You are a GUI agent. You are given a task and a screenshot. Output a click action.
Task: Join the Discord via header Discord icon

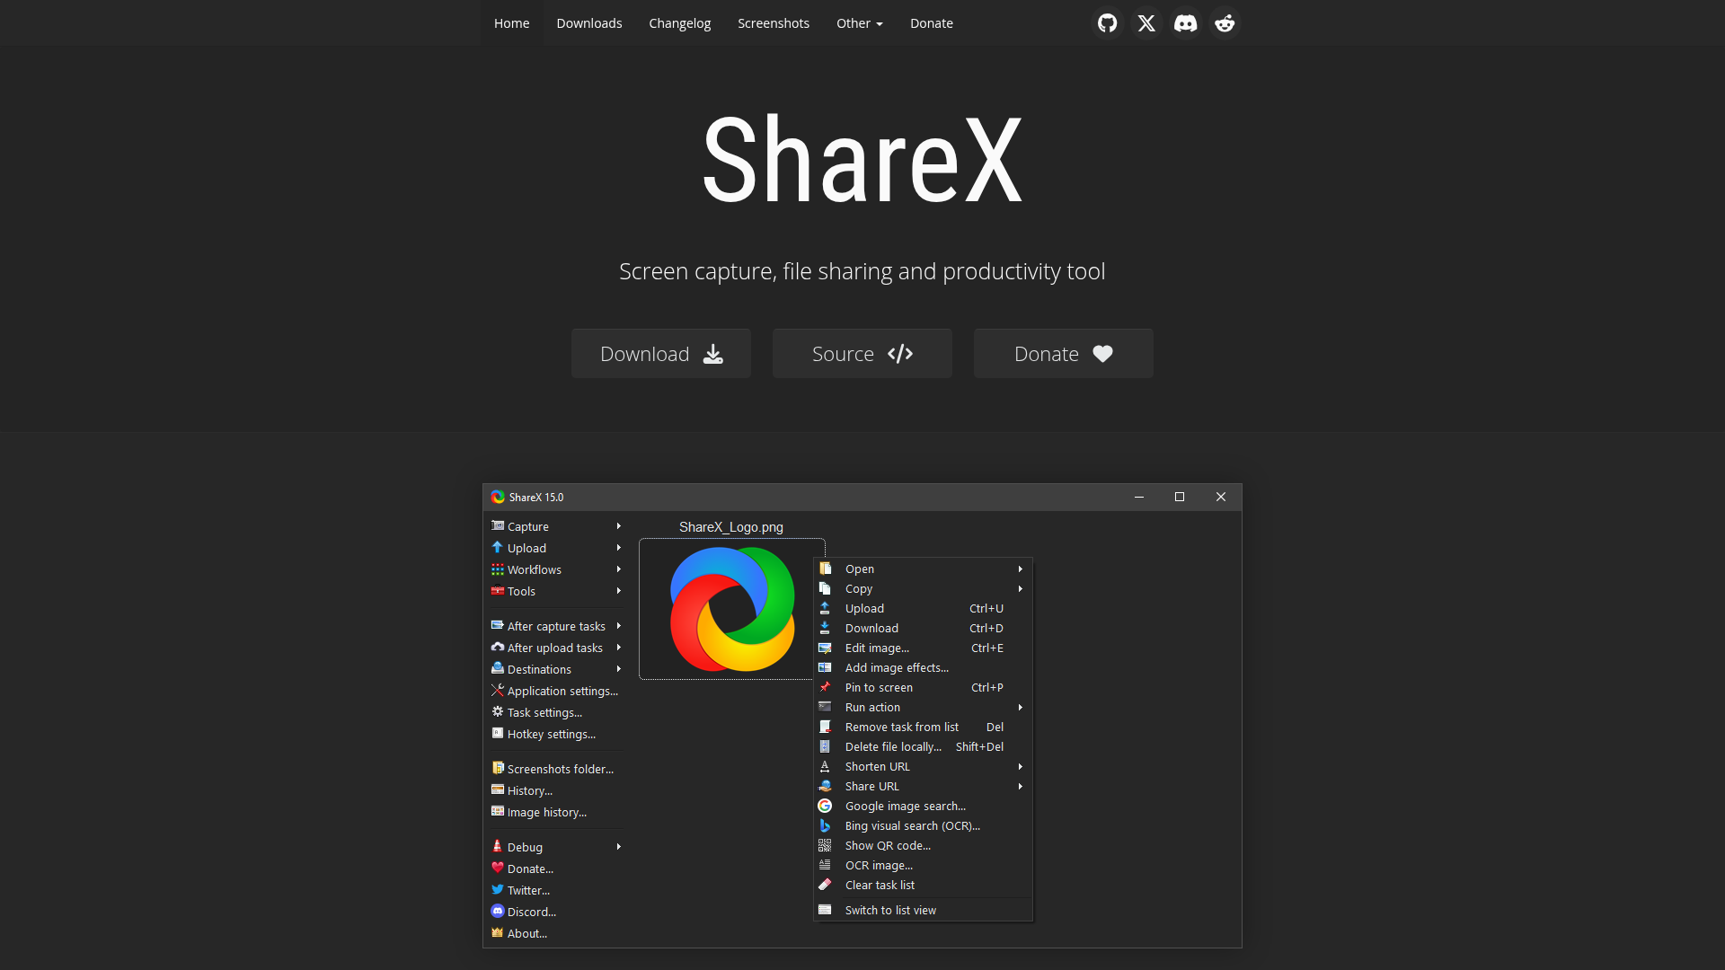click(1185, 22)
